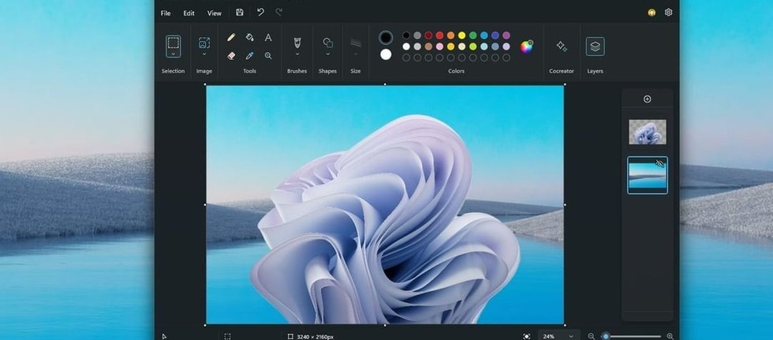This screenshot has height=340, width=773.
Task: Select the Magnifier tool
Action: 268,56
